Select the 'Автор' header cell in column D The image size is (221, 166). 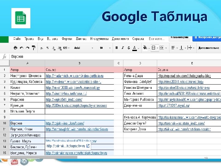point(140,70)
